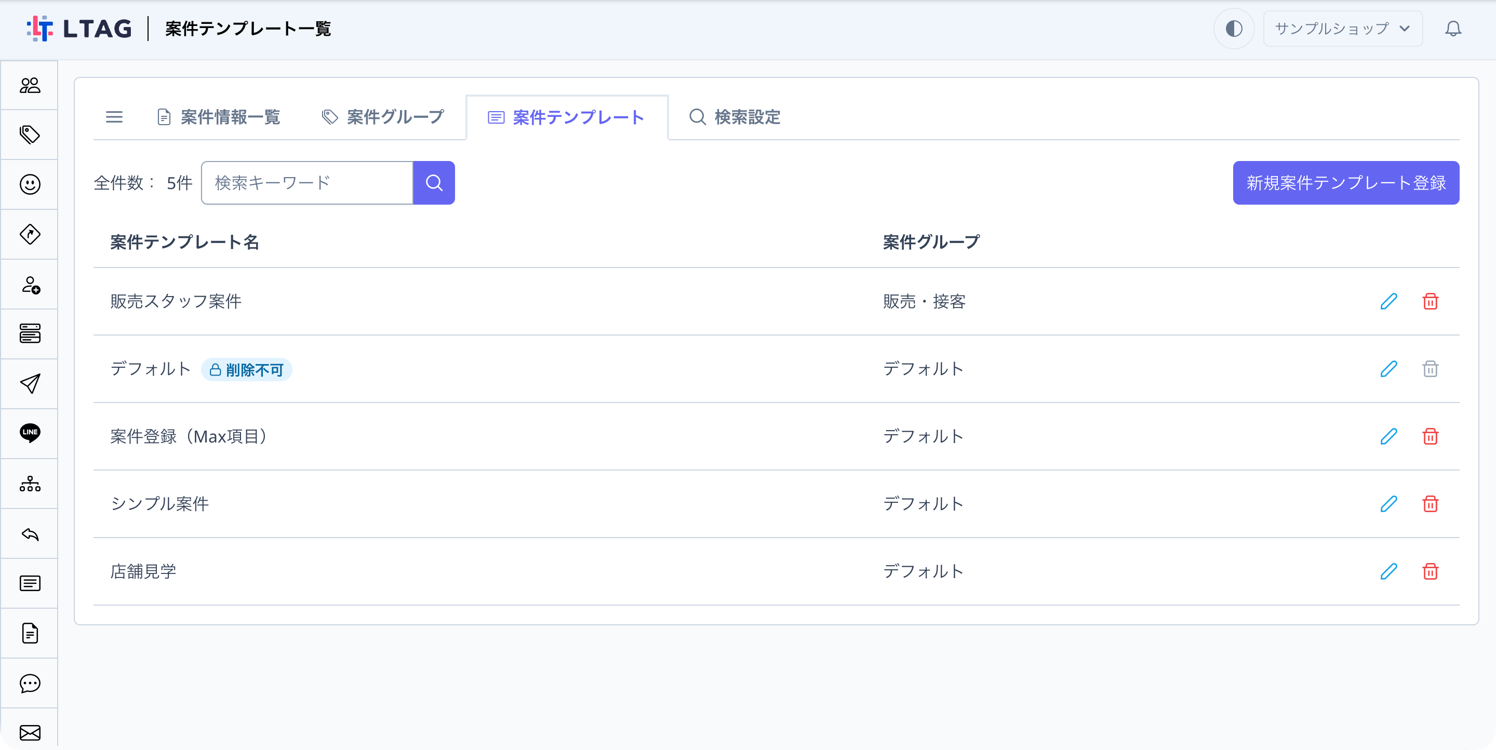This screenshot has width=1496, height=750.
Task: Edit the シンプル案件 template
Action: [1388, 504]
